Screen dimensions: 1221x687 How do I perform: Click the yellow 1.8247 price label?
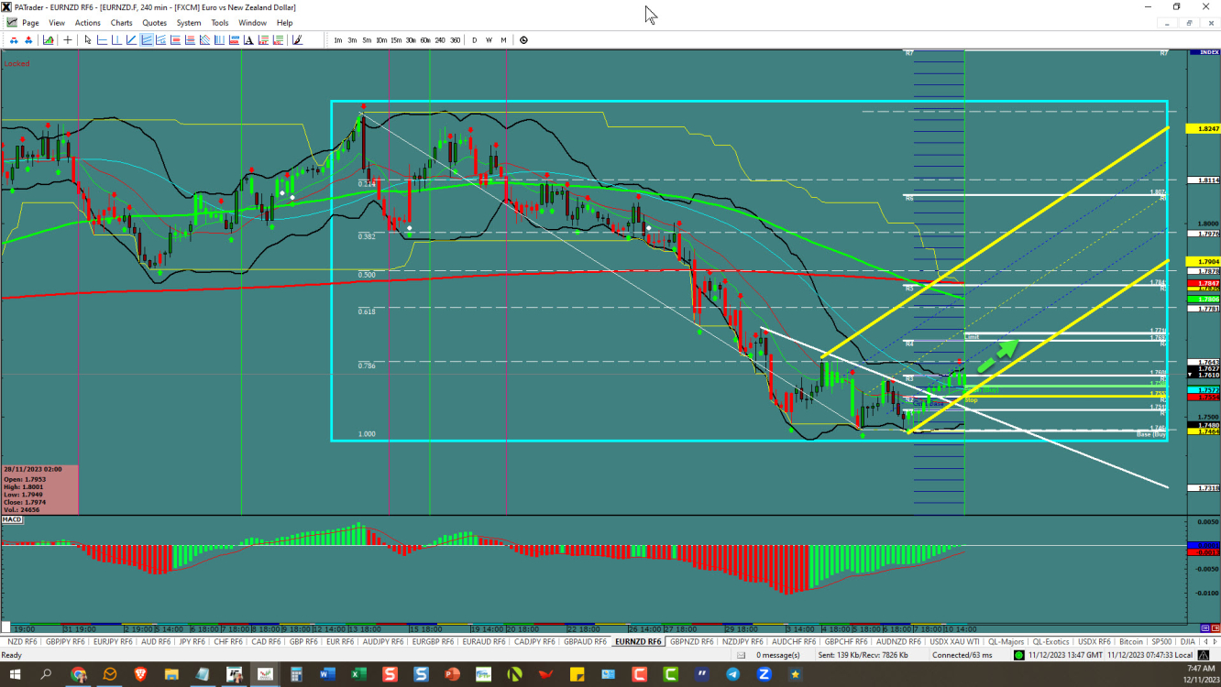point(1203,129)
